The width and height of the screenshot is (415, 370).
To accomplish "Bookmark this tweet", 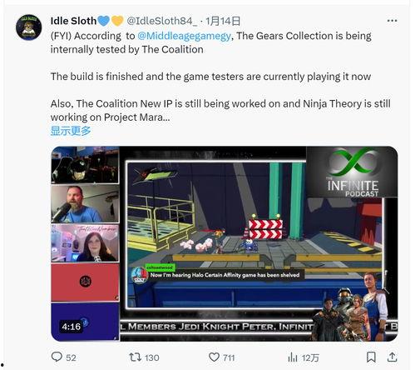I will [x=371, y=357].
